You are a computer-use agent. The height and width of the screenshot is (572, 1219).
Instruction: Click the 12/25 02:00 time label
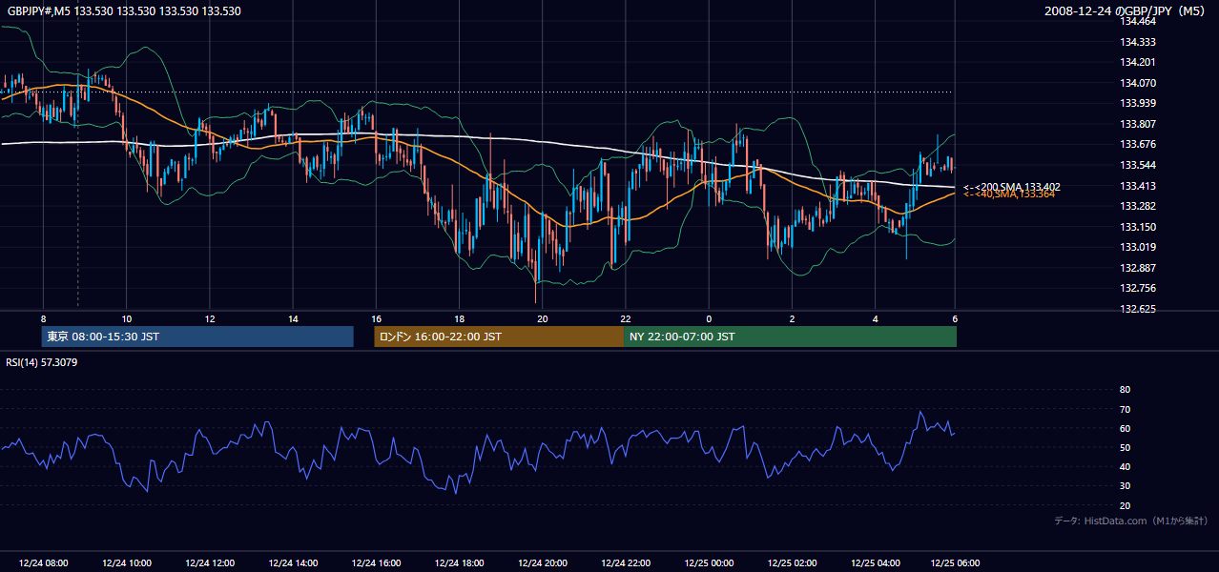(x=792, y=562)
